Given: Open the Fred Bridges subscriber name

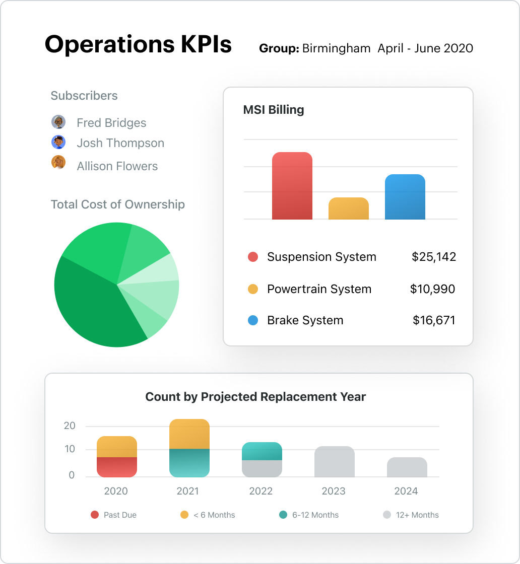Looking at the screenshot, I should point(111,123).
